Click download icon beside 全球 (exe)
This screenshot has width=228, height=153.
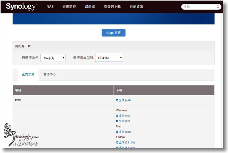[117, 121]
